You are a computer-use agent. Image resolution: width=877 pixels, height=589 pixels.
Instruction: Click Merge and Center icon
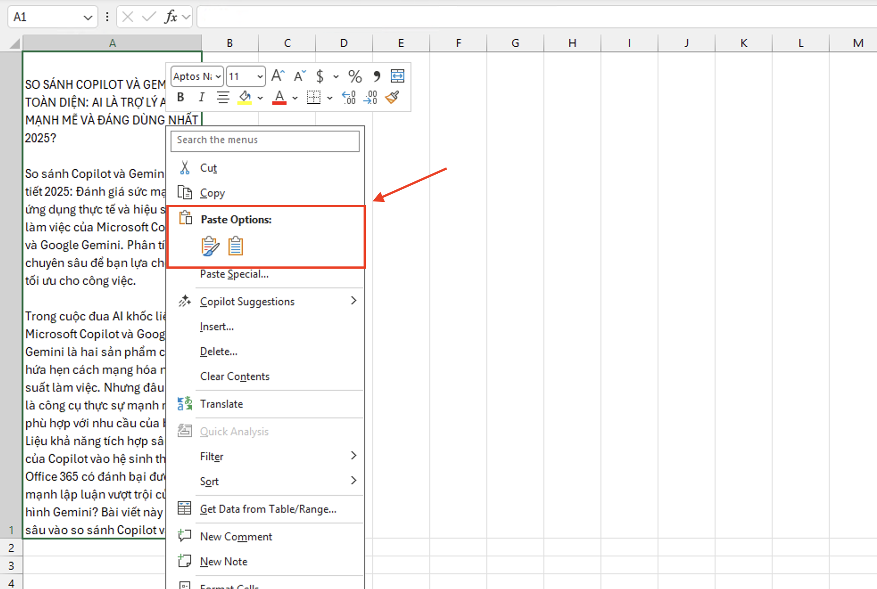point(397,76)
